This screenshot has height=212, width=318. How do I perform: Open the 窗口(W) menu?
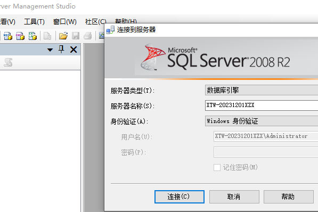tap(64, 22)
